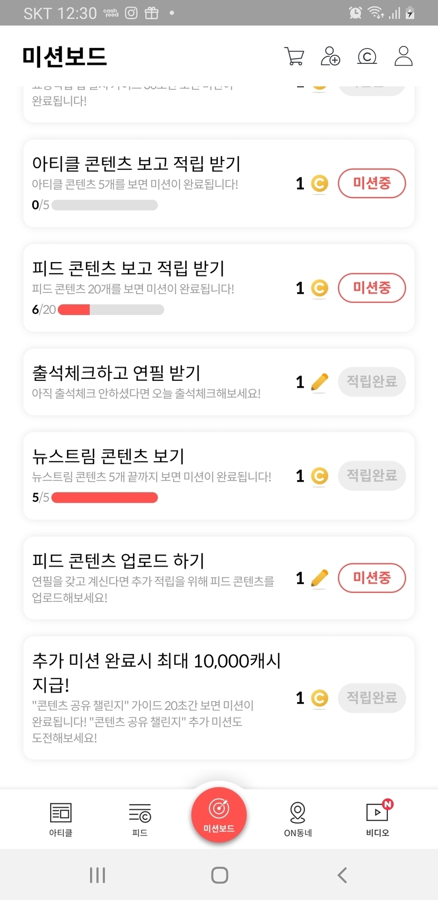The image size is (438, 900).
Task: Open the user profile icon
Action: 403,56
